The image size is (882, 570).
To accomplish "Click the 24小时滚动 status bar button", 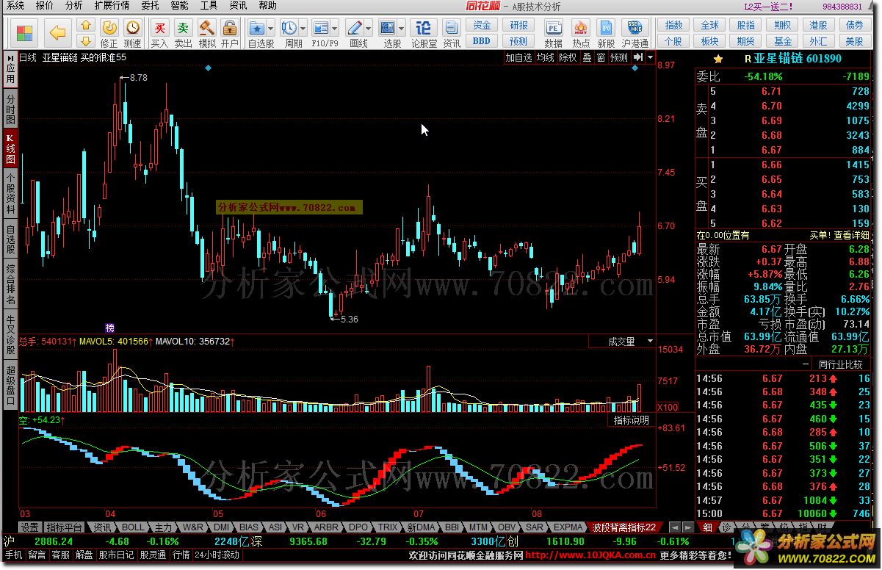I will (x=217, y=555).
